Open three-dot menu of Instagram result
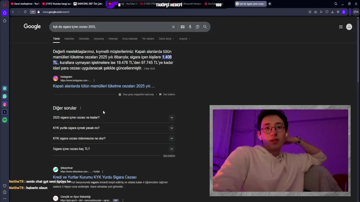 94,81
